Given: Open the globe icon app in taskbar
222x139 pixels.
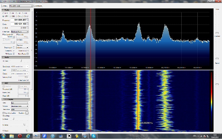Looking at the screenshot, I should tap(85, 136).
